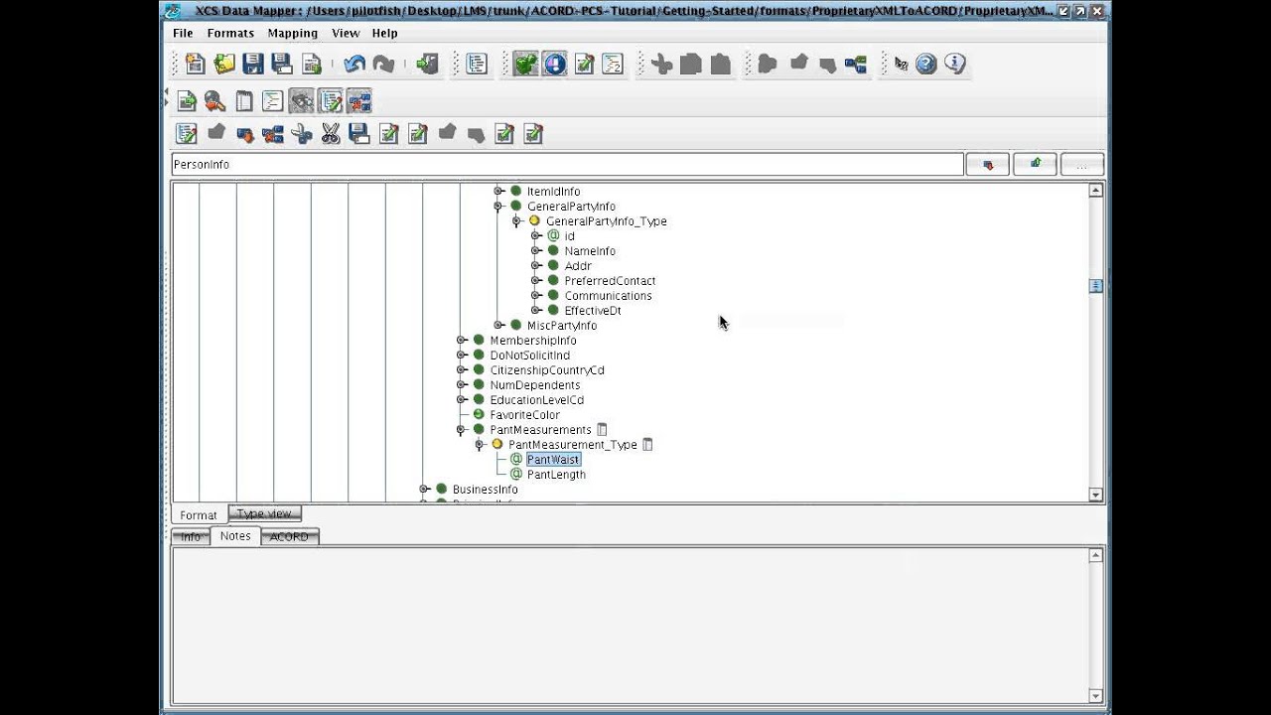The width and height of the screenshot is (1271, 715).
Task: Expand the ItemIdInfo tree node
Action: click(x=498, y=192)
